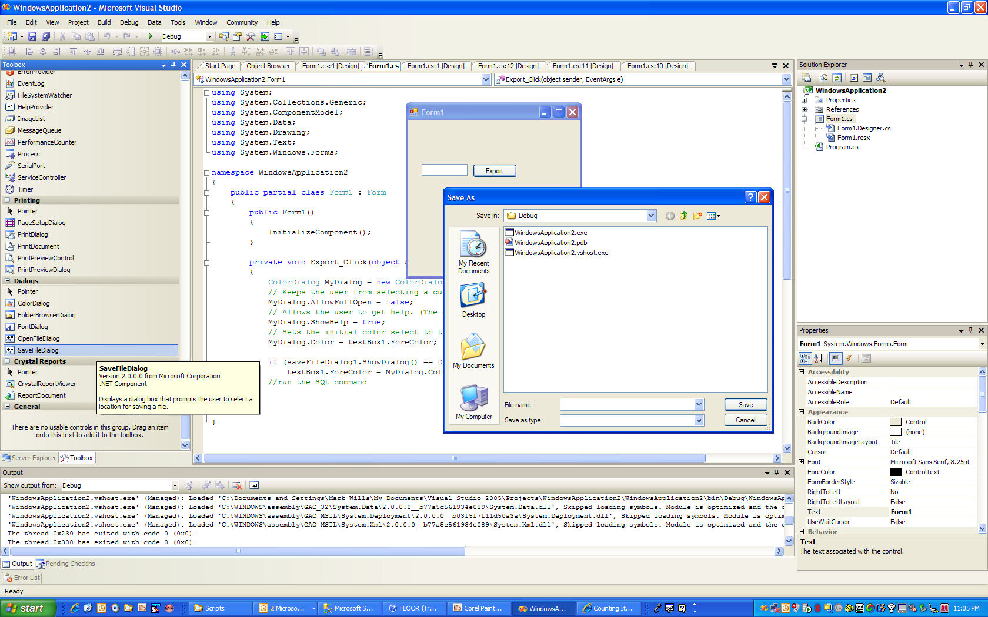Screen dimensions: 988x617
Task: Start debugging with the green run arrow
Action: tap(150, 36)
